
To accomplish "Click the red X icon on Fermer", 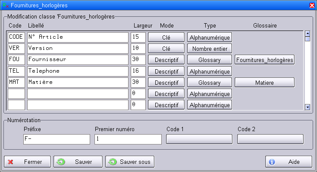I will click(x=10, y=162).
